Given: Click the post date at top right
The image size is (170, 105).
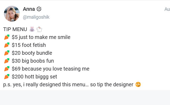Looking at the screenshot, I should (167, 9).
